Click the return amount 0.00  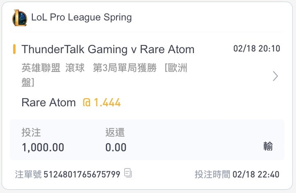tap(116, 147)
